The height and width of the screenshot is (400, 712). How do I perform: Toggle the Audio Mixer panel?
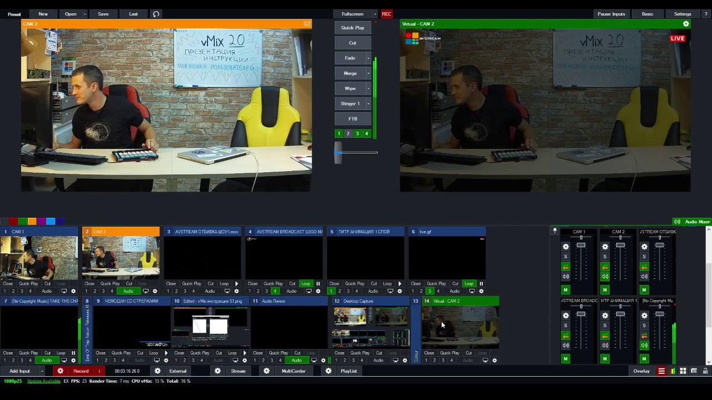(x=691, y=222)
